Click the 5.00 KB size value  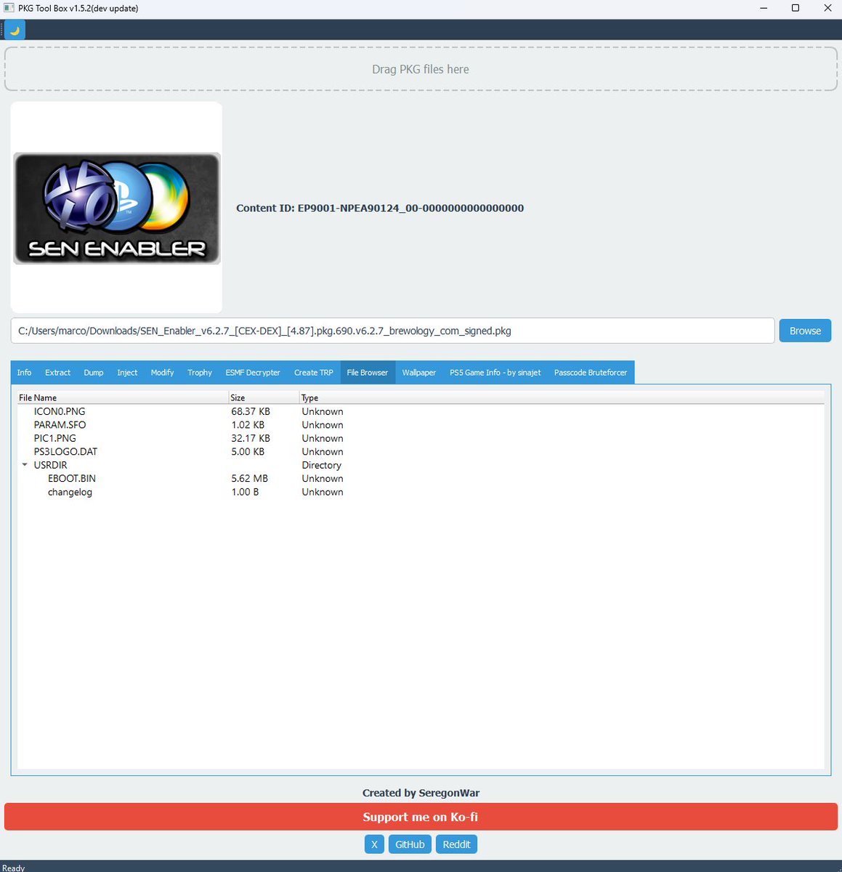point(248,451)
